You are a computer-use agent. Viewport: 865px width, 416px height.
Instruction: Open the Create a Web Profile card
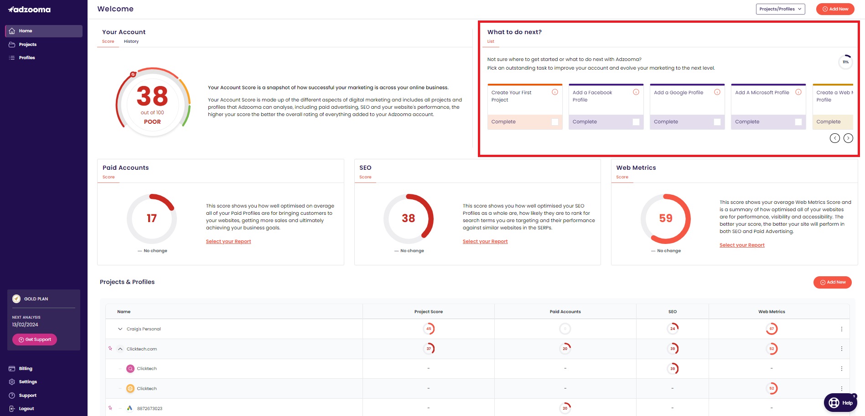[833, 107]
